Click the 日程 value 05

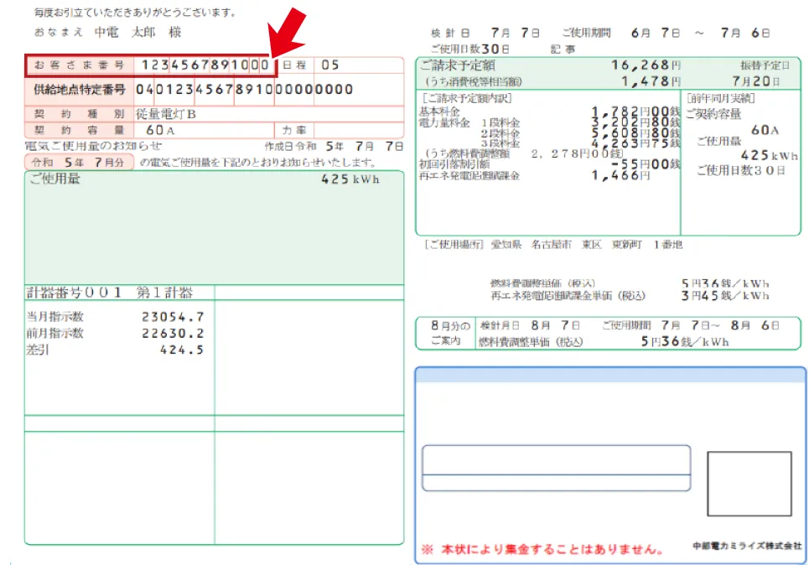pos(330,65)
